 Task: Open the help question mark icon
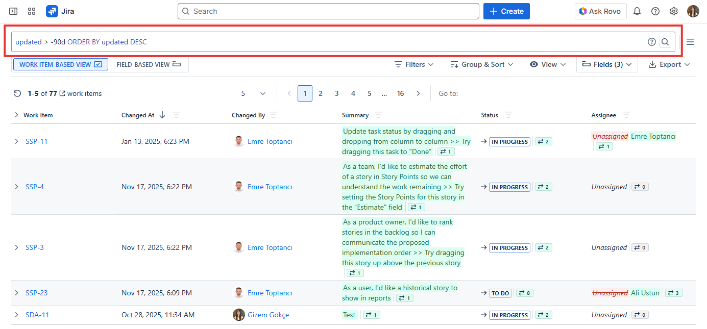(655, 11)
